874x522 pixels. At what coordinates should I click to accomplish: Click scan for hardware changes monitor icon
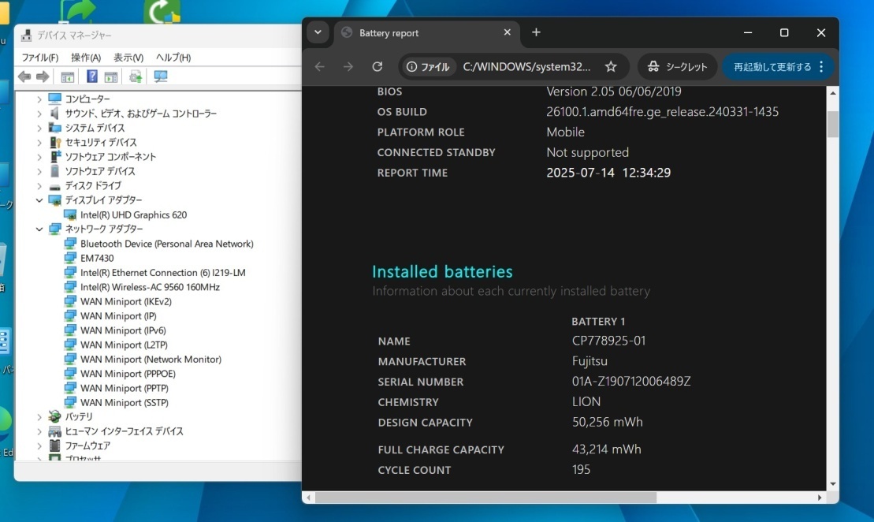click(161, 76)
